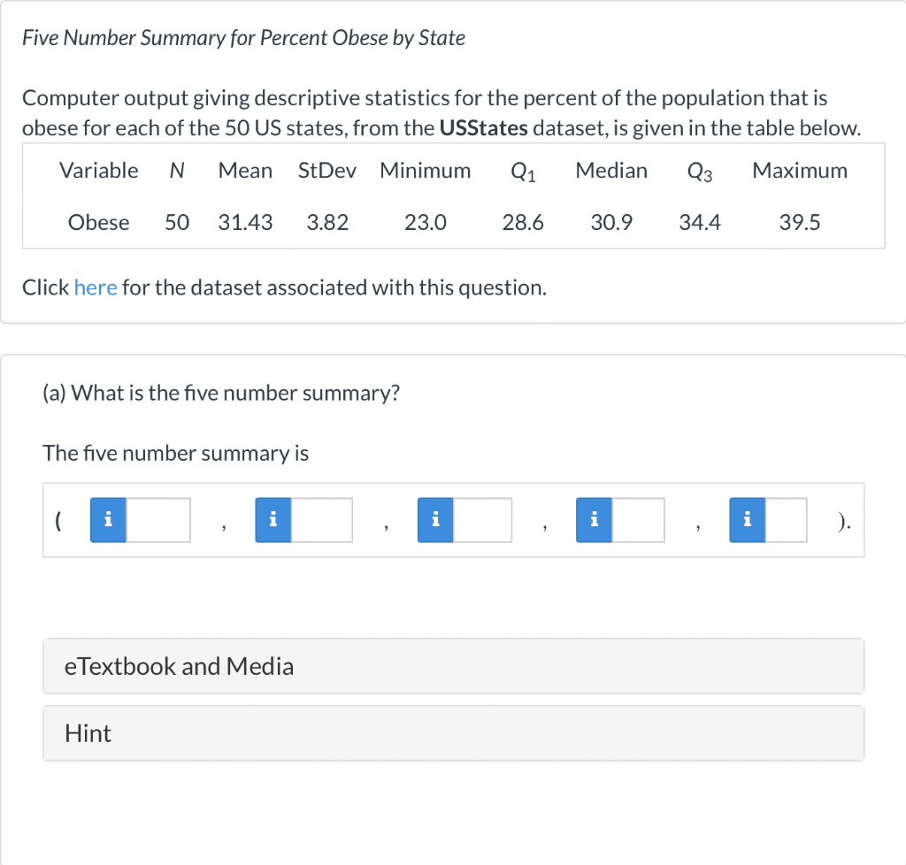
Task: Click the bold USStates dataset name
Action: [x=484, y=127]
